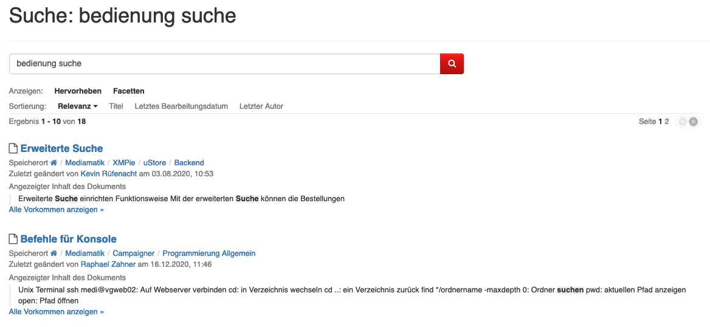Click the document icon beside Befehle für Konsole
The width and height of the screenshot is (710, 327).
point(13,239)
